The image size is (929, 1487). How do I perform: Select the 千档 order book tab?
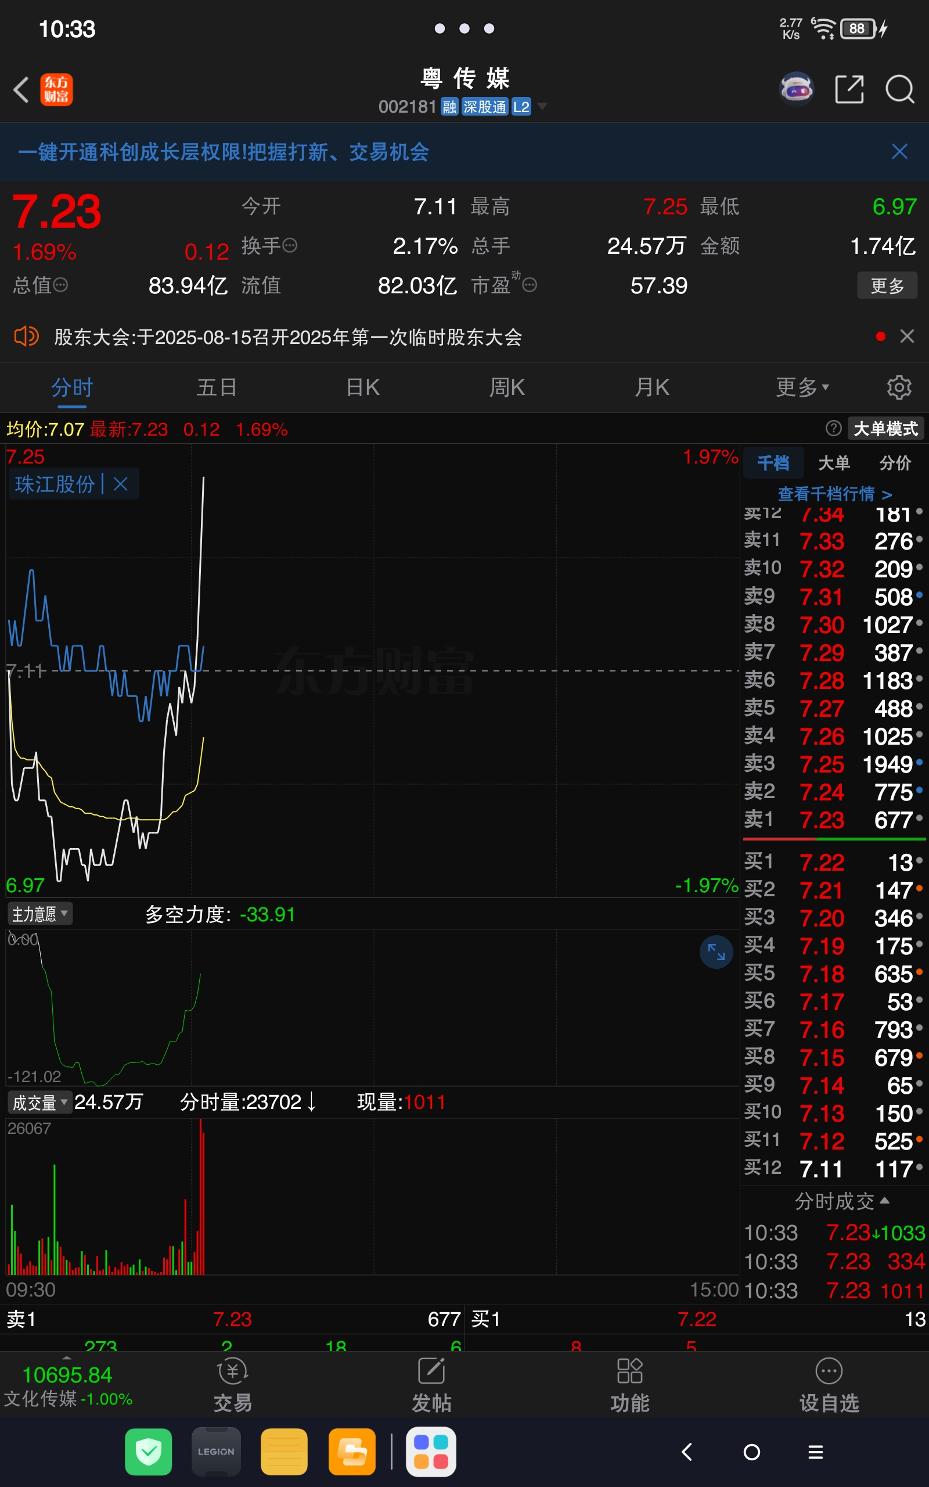click(x=773, y=463)
